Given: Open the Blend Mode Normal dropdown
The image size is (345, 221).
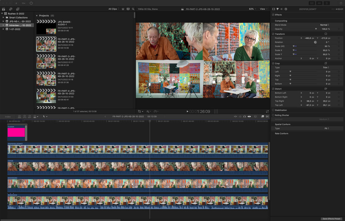Looking at the screenshot, I should 324,25.
